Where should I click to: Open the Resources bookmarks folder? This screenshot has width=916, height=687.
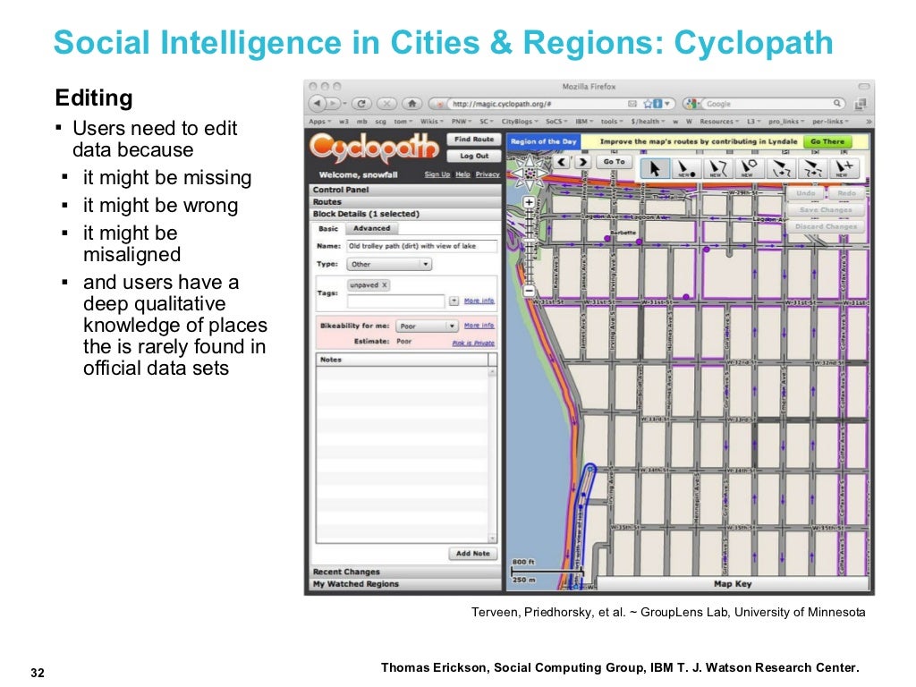click(x=719, y=122)
